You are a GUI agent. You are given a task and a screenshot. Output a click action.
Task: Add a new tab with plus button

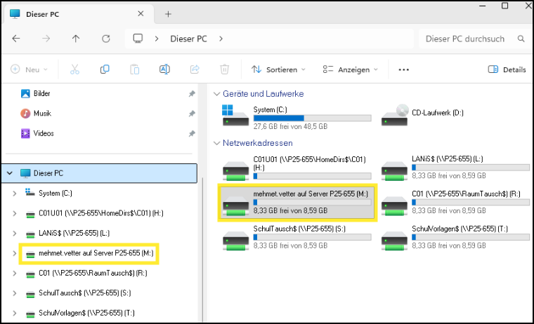point(168,14)
